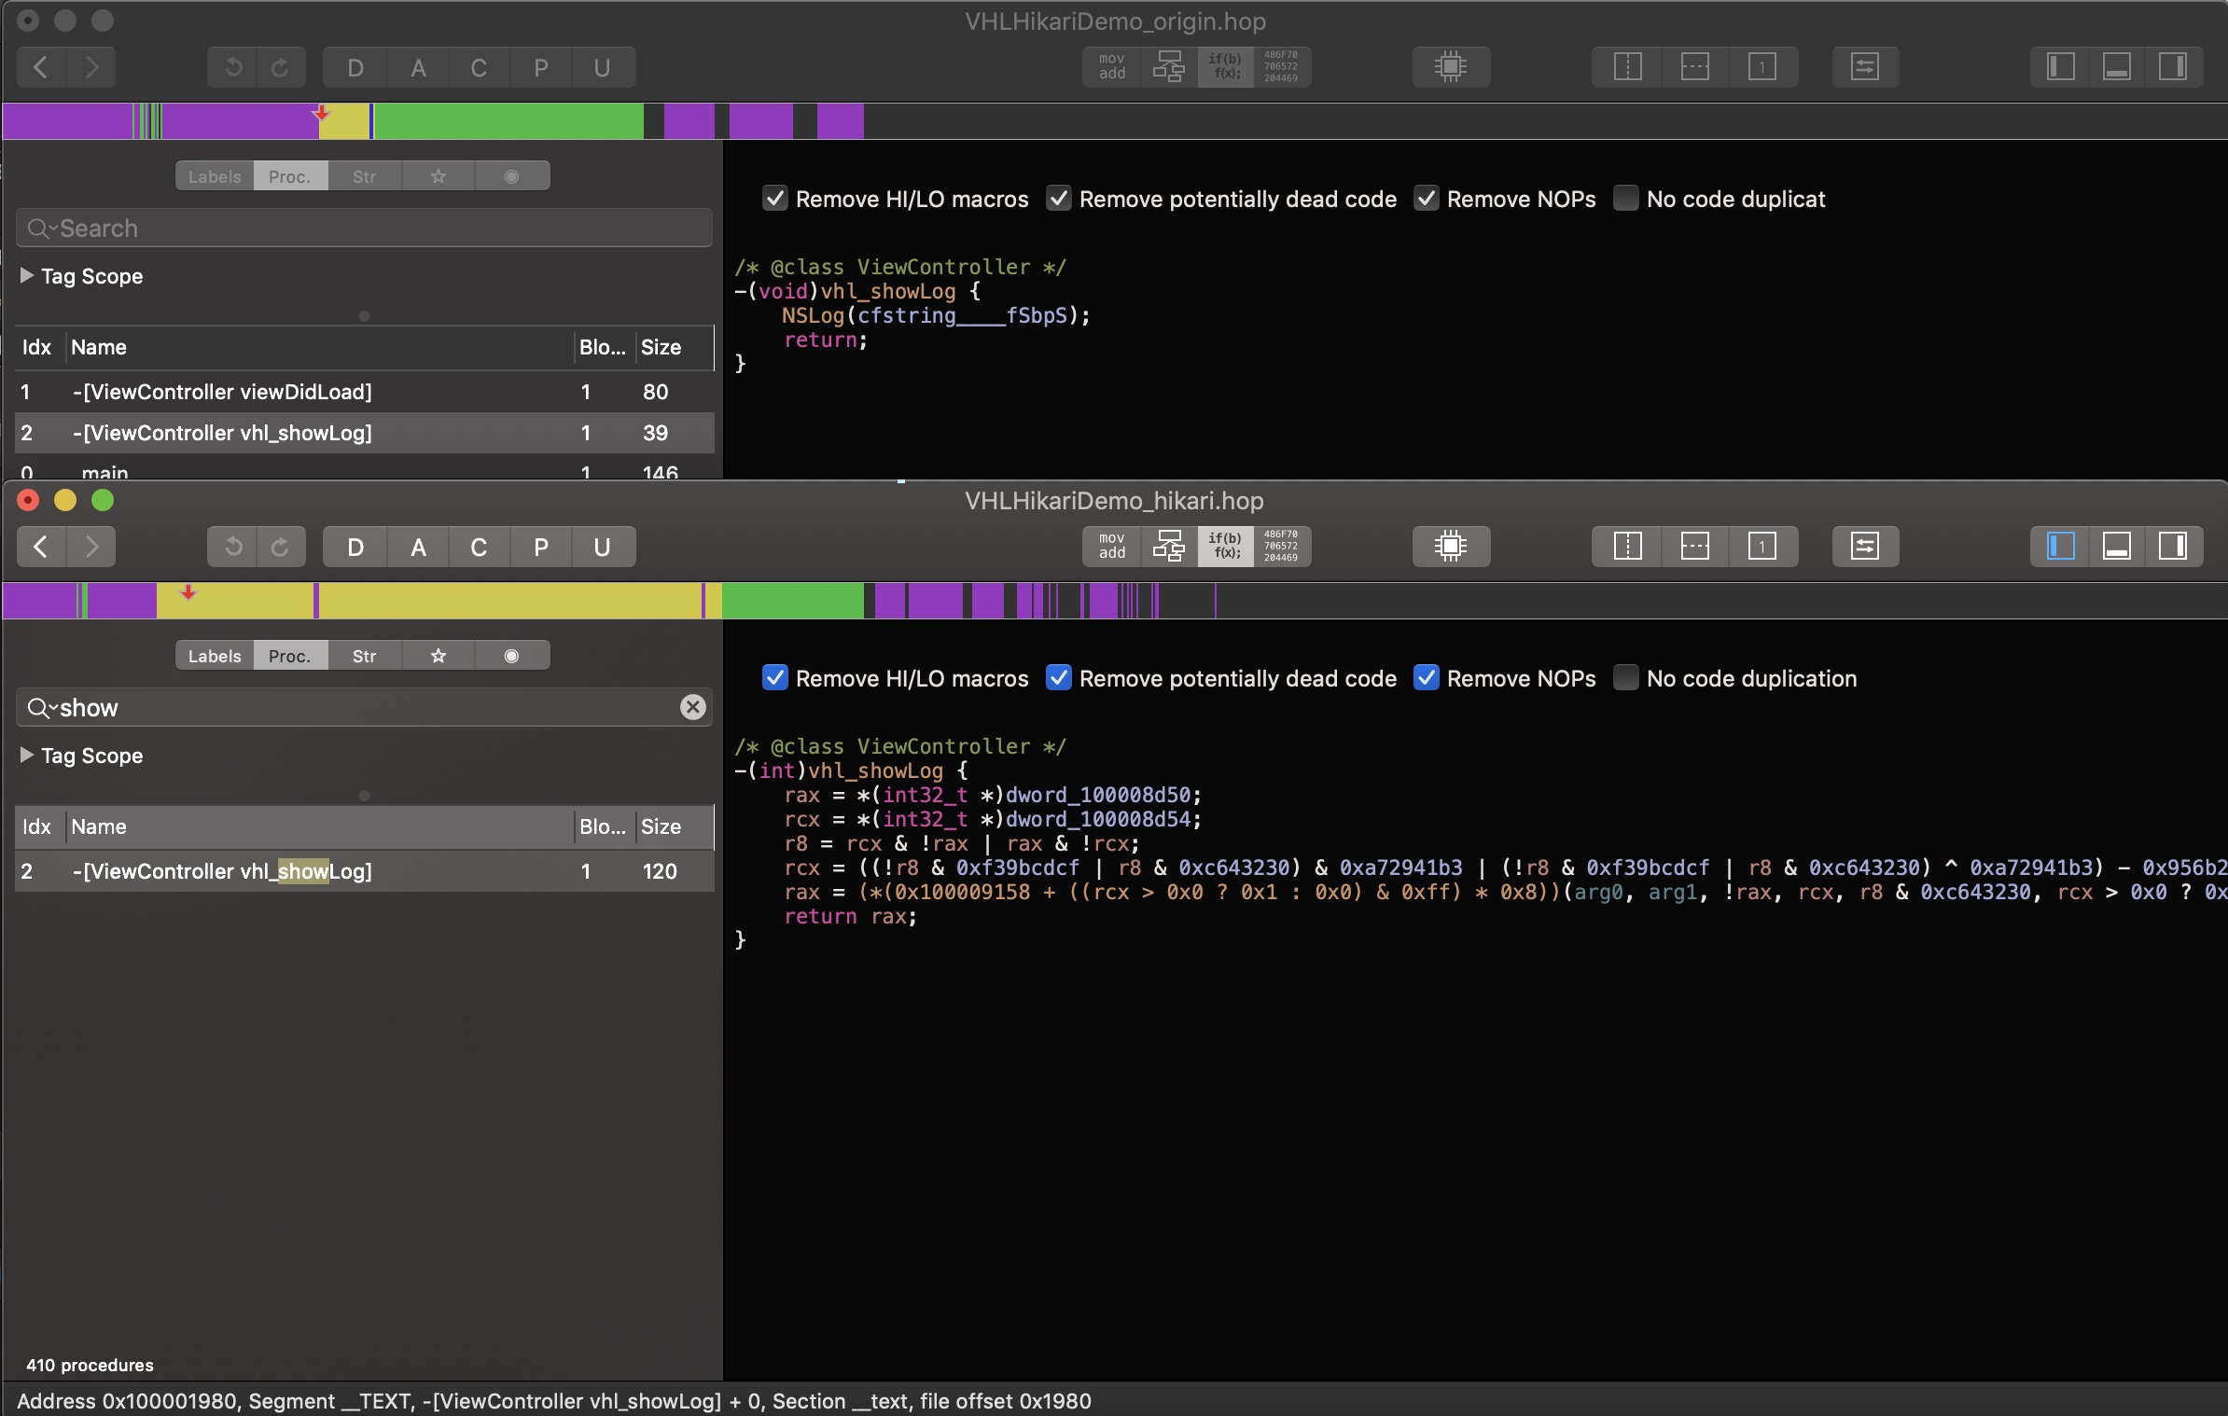The width and height of the screenshot is (2228, 1416).
Task: Click the CPU chip icon in hikari window
Action: pos(1450,547)
